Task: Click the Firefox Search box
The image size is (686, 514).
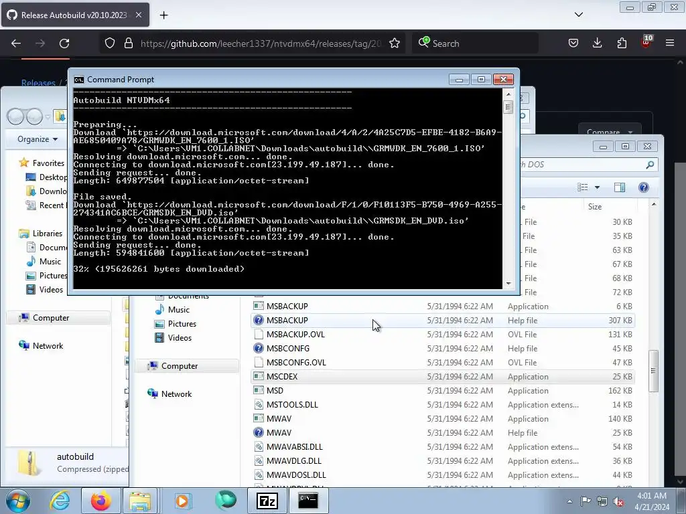Action: click(475, 44)
